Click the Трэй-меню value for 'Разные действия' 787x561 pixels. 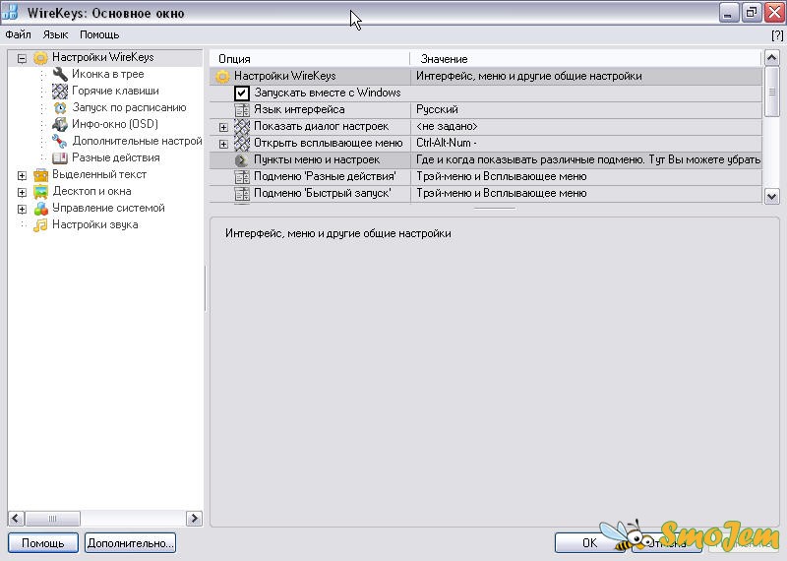coord(586,177)
